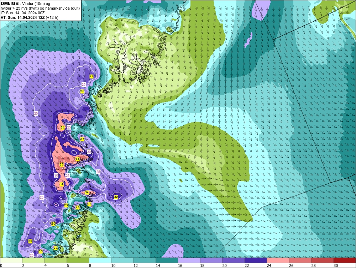Click the "0" value on legend scale
Viewport: 356px width, 268px height.
pos(1,266)
